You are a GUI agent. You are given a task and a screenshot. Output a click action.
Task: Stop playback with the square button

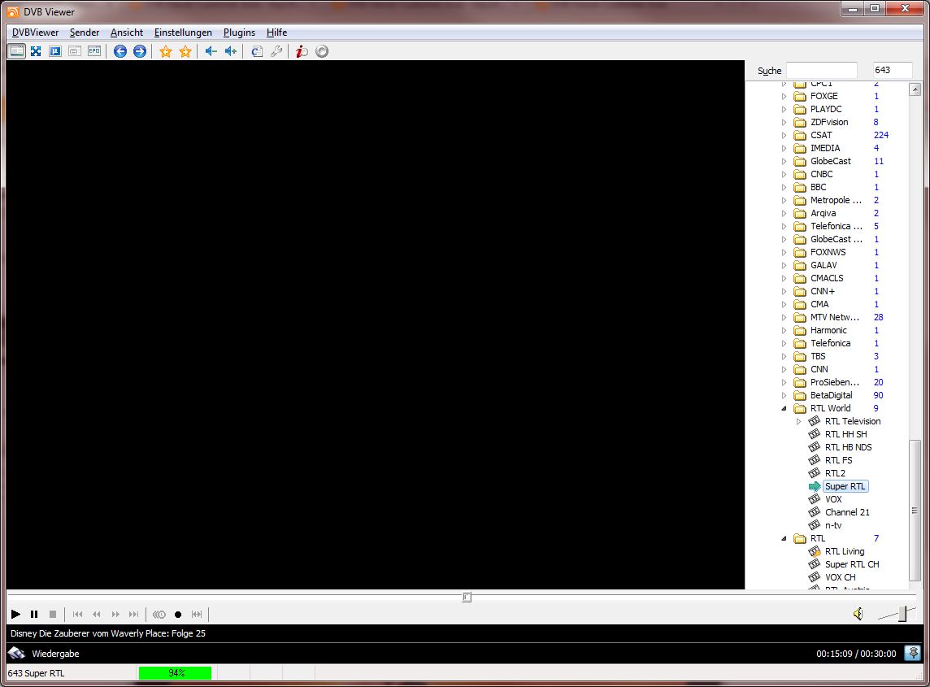[x=53, y=614]
